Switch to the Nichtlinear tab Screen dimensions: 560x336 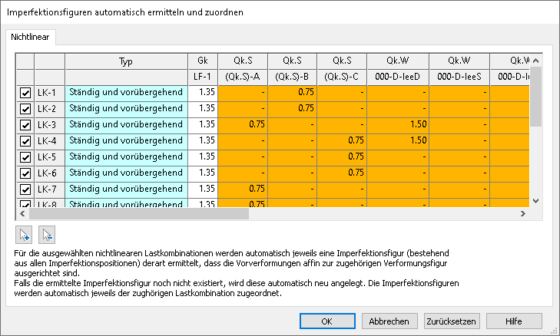pyautogui.click(x=31, y=37)
